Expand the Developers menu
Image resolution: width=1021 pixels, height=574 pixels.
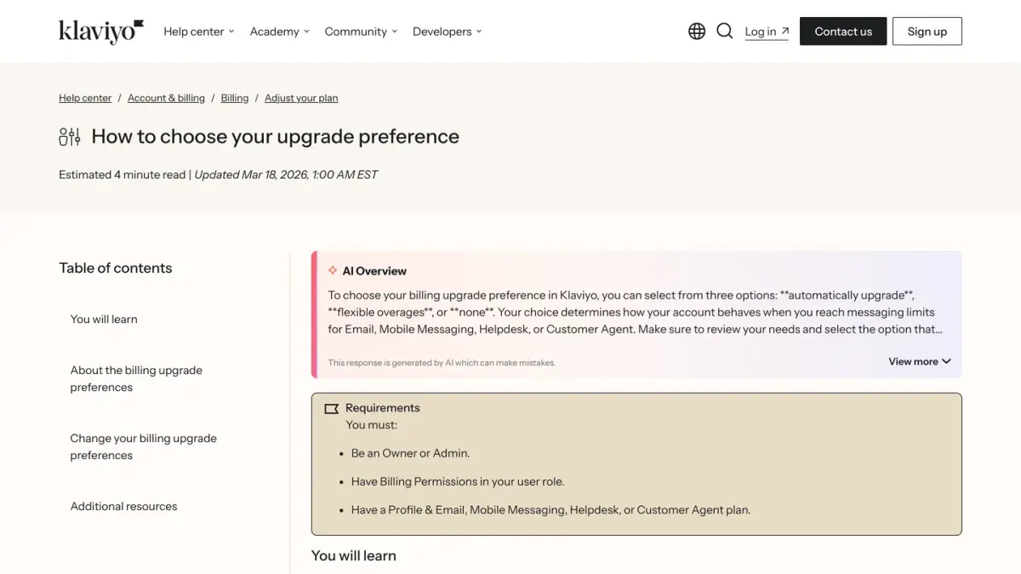(448, 31)
